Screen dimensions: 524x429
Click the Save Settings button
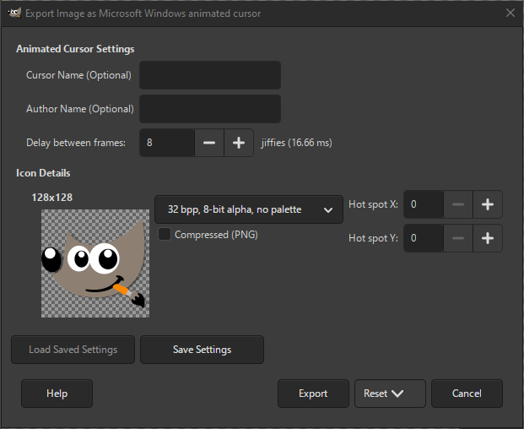pyautogui.click(x=202, y=350)
